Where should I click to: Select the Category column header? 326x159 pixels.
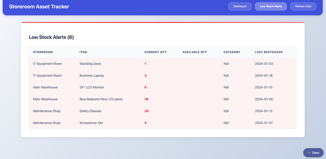[x=232, y=52]
